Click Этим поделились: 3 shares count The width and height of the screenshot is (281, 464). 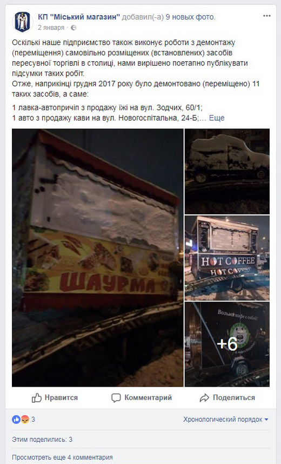tap(42, 440)
